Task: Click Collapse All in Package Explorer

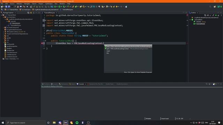Action: (28, 13)
